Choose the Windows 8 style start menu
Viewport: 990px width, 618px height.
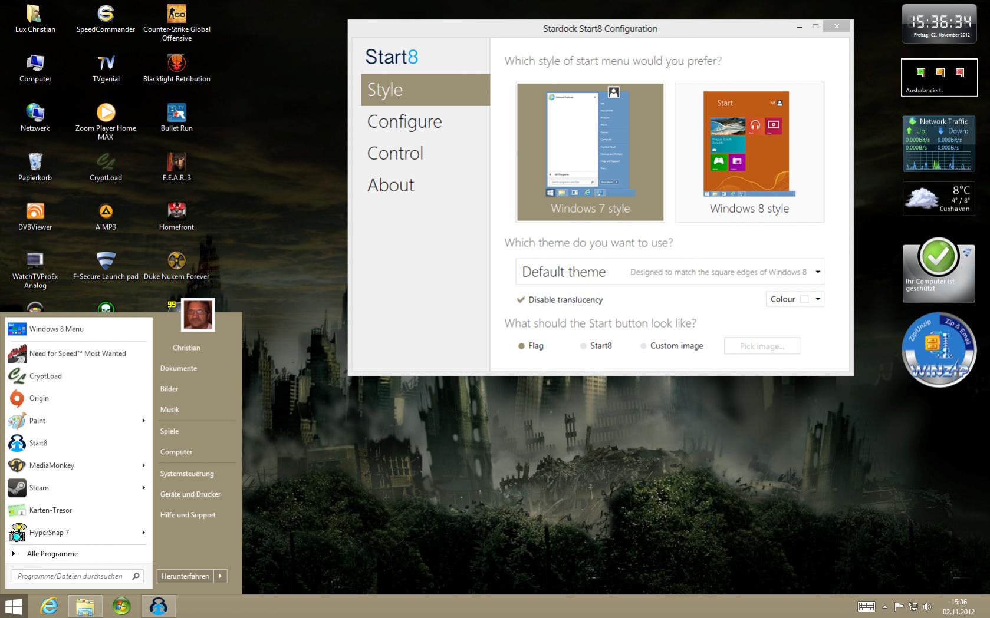749,152
